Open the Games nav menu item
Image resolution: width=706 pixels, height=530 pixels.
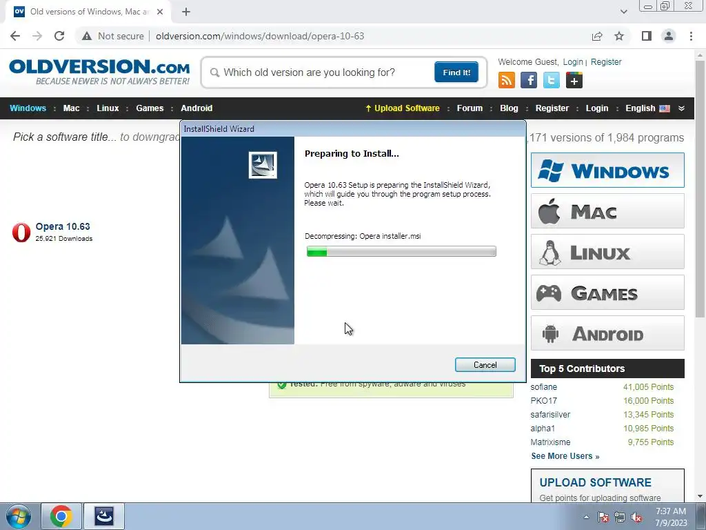coord(150,108)
